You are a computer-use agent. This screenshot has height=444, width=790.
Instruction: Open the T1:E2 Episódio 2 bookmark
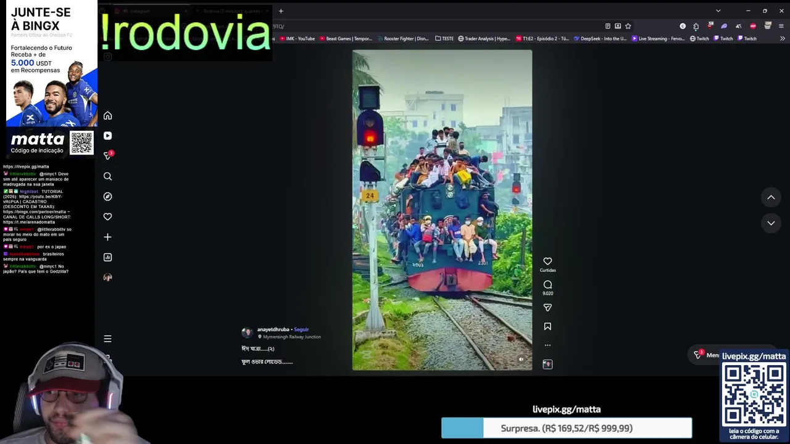[x=542, y=38]
